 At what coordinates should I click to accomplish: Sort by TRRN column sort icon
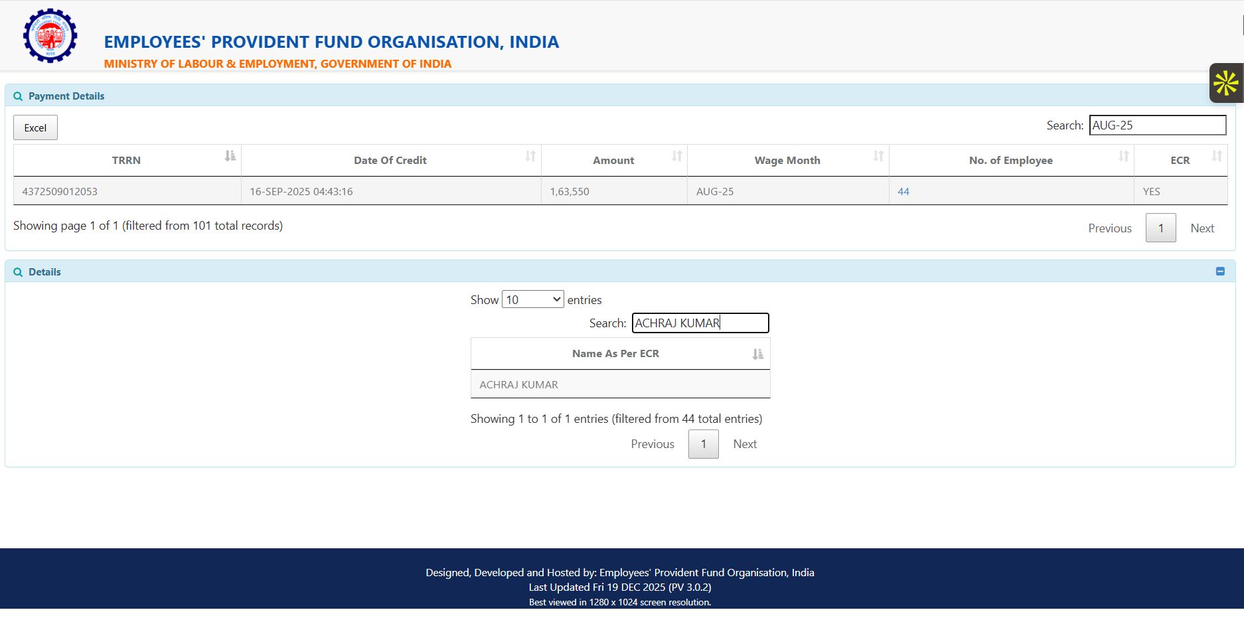230,156
